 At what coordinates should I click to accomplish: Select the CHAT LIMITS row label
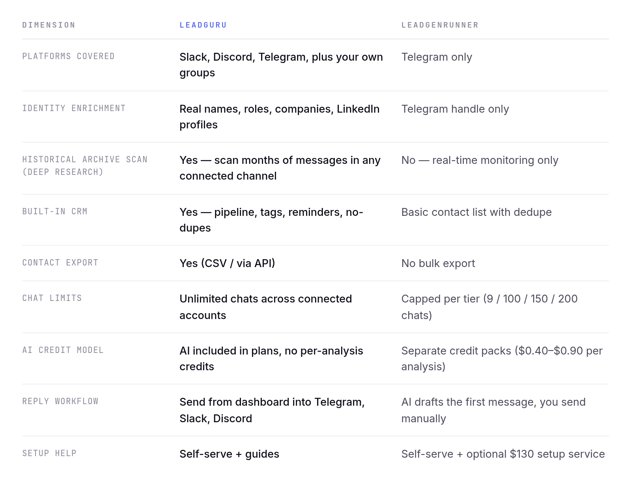coord(52,298)
